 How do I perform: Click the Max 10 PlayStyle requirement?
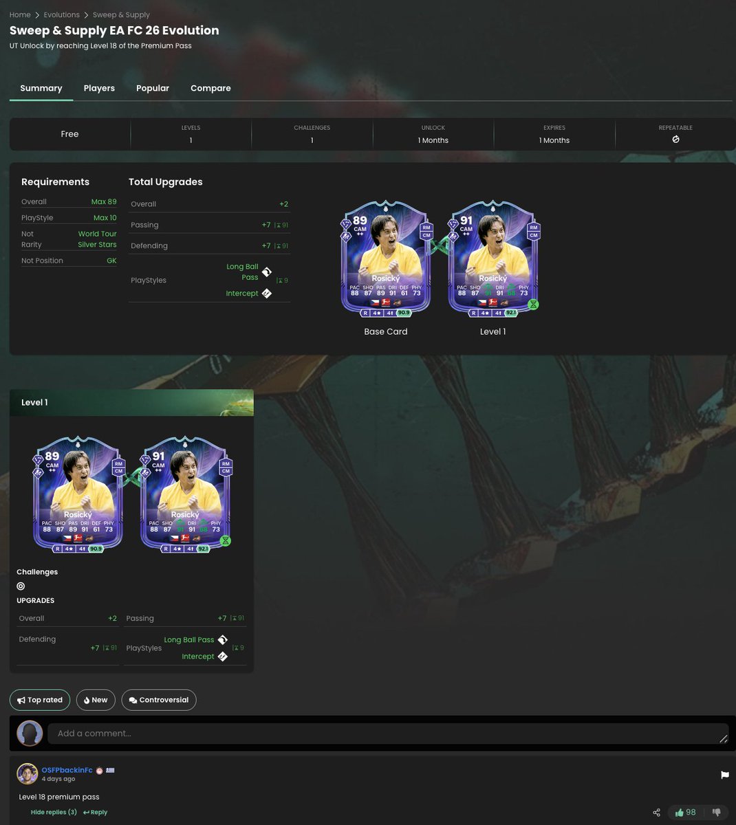105,218
